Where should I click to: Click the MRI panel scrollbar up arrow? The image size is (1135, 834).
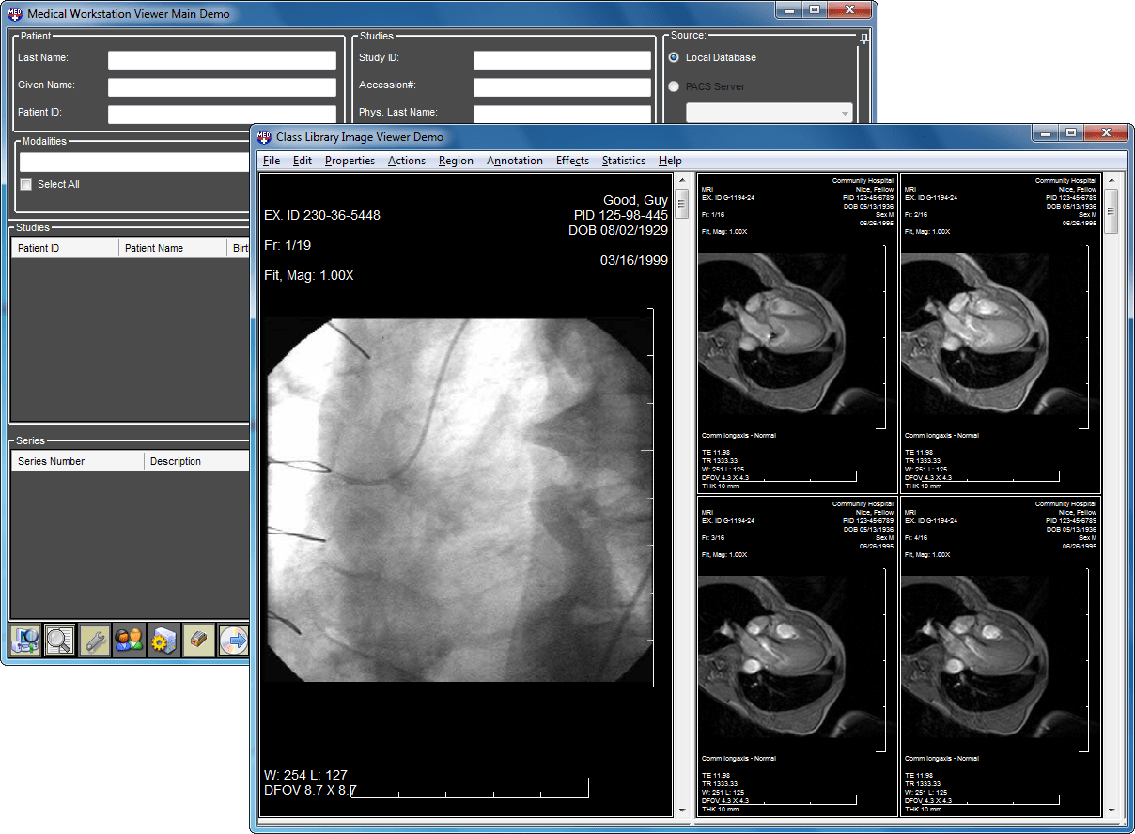tap(1112, 179)
